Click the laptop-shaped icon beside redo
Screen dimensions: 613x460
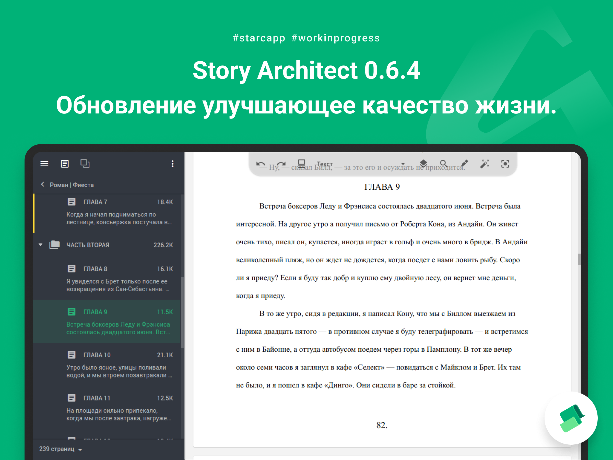pyautogui.click(x=301, y=163)
